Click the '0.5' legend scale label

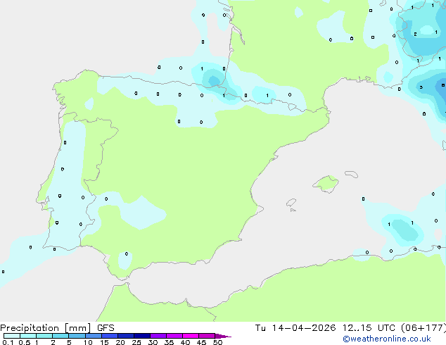(x=25, y=342)
